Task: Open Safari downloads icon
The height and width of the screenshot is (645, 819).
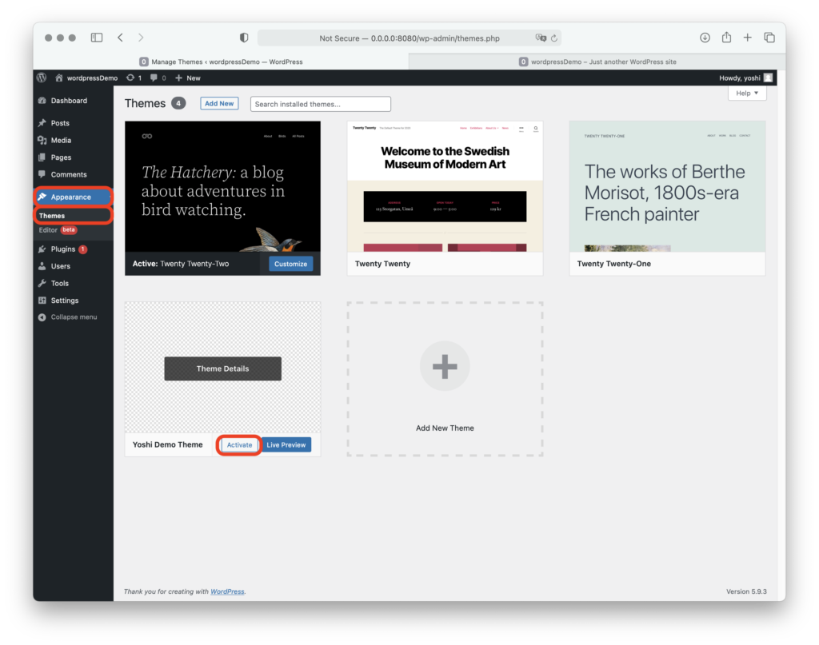Action: (x=705, y=38)
